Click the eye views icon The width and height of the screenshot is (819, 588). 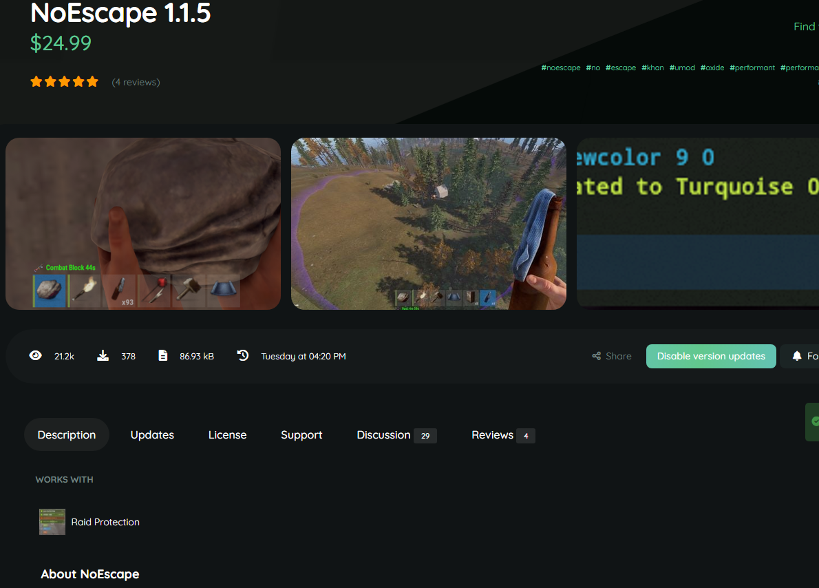tap(36, 356)
